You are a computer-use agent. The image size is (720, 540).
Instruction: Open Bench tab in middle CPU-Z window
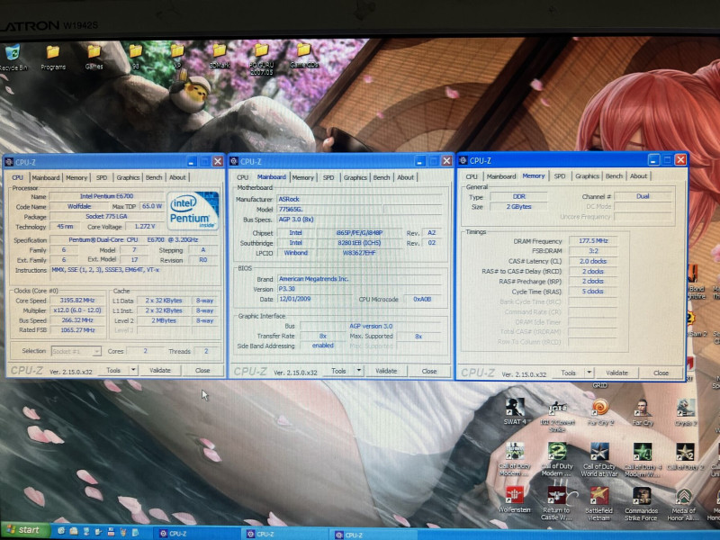[x=382, y=177]
